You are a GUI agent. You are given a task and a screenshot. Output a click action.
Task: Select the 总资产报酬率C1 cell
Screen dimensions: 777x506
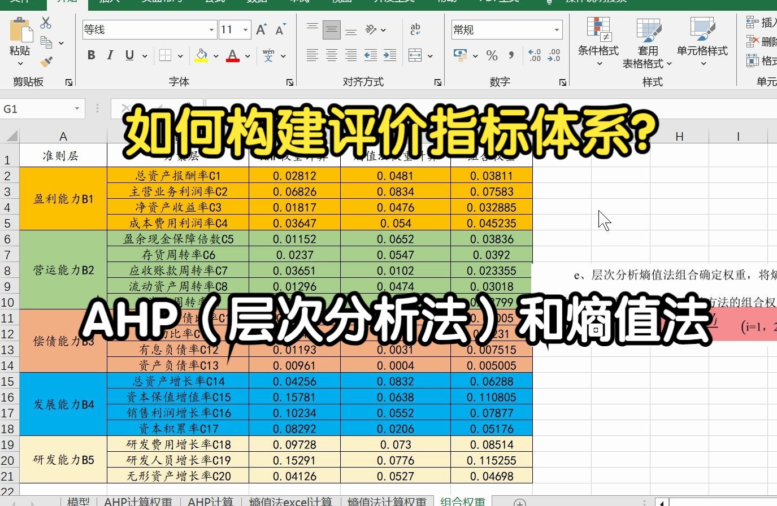tap(178, 176)
